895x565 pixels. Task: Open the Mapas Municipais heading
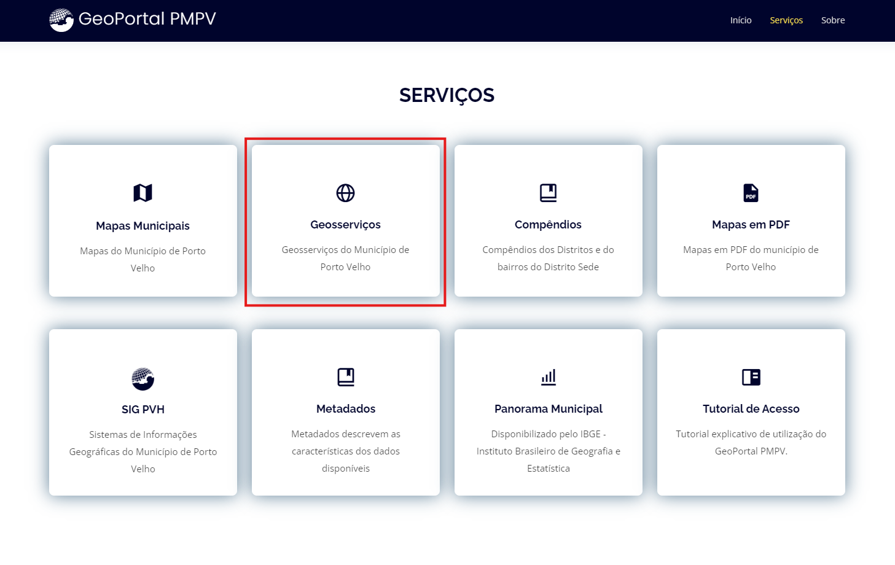pyautogui.click(x=143, y=225)
